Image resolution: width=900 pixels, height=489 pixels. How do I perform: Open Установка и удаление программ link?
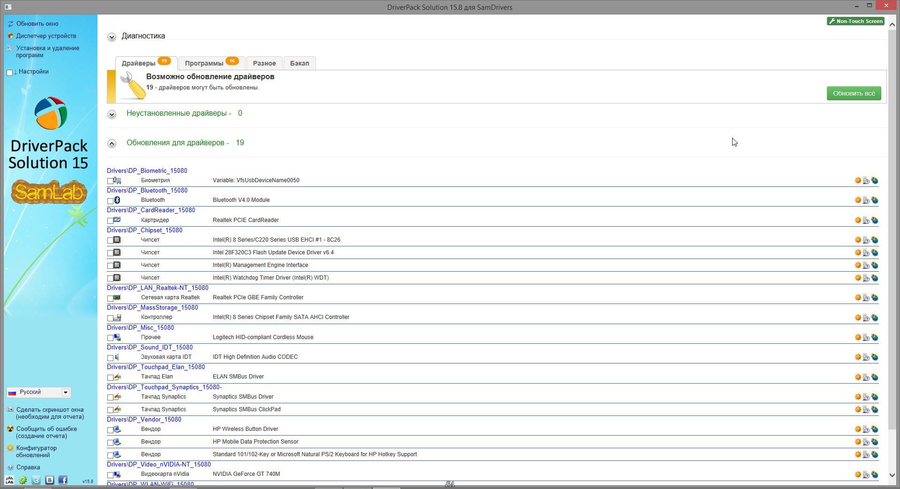47,52
